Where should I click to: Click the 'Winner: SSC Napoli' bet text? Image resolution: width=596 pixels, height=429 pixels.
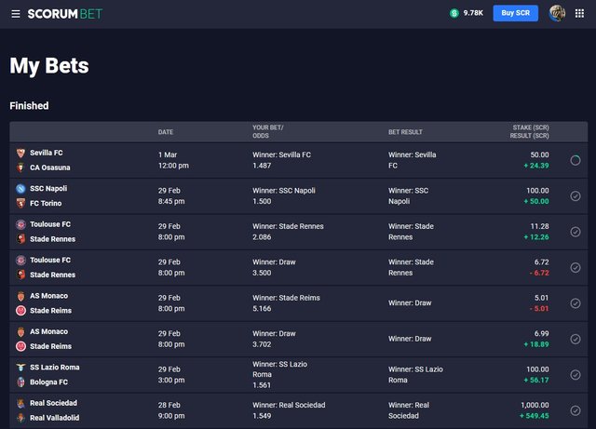pos(284,191)
